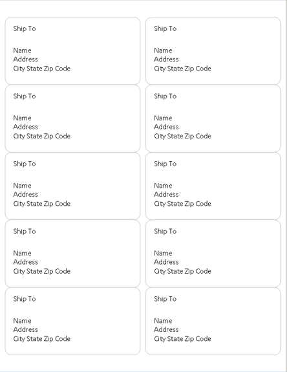Click "City State Zip Code" in bottom-right label

tap(182, 339)
